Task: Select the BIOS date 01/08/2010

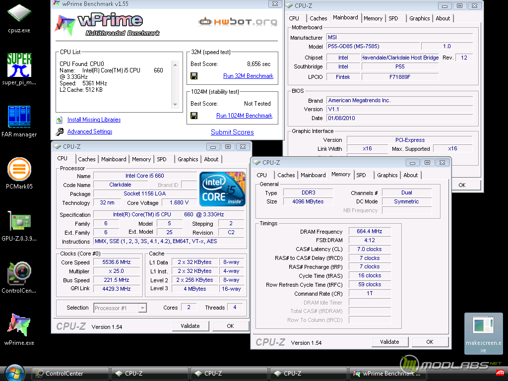Action: 399,118
